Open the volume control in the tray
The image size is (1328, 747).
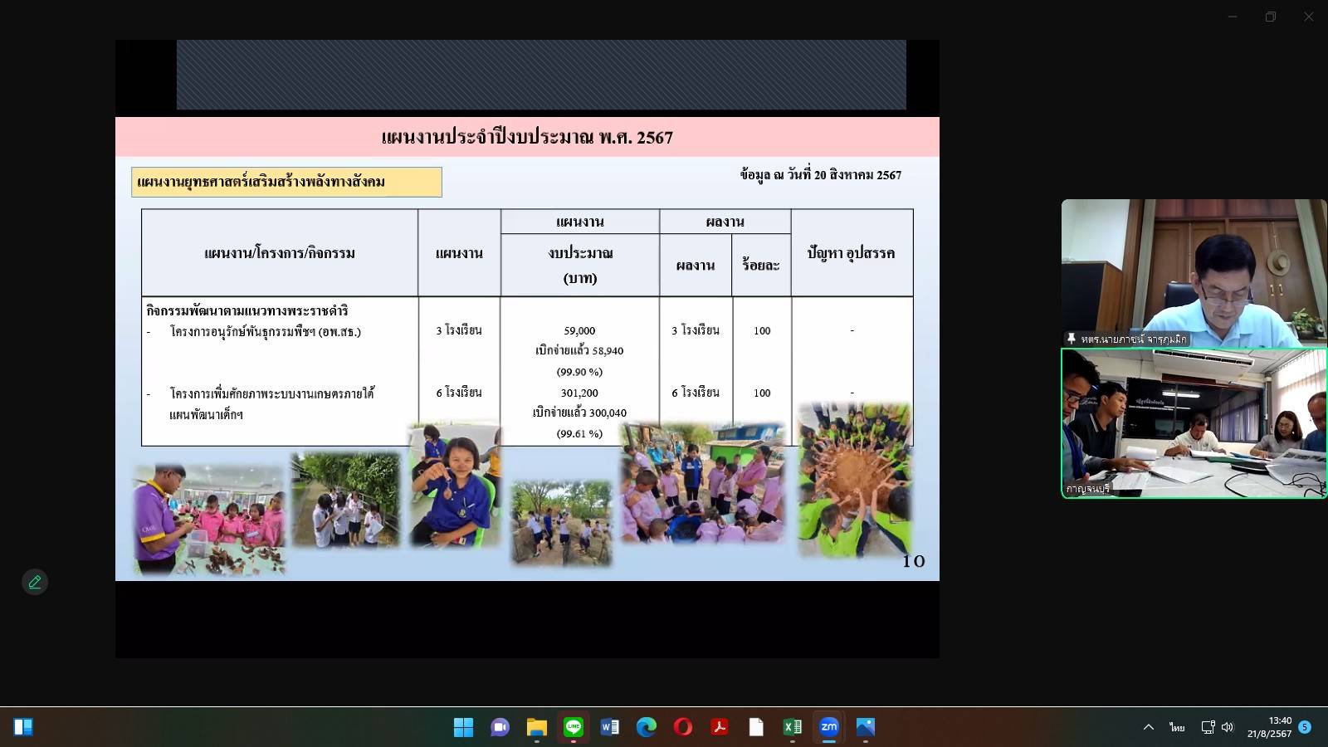(1228, 727)
